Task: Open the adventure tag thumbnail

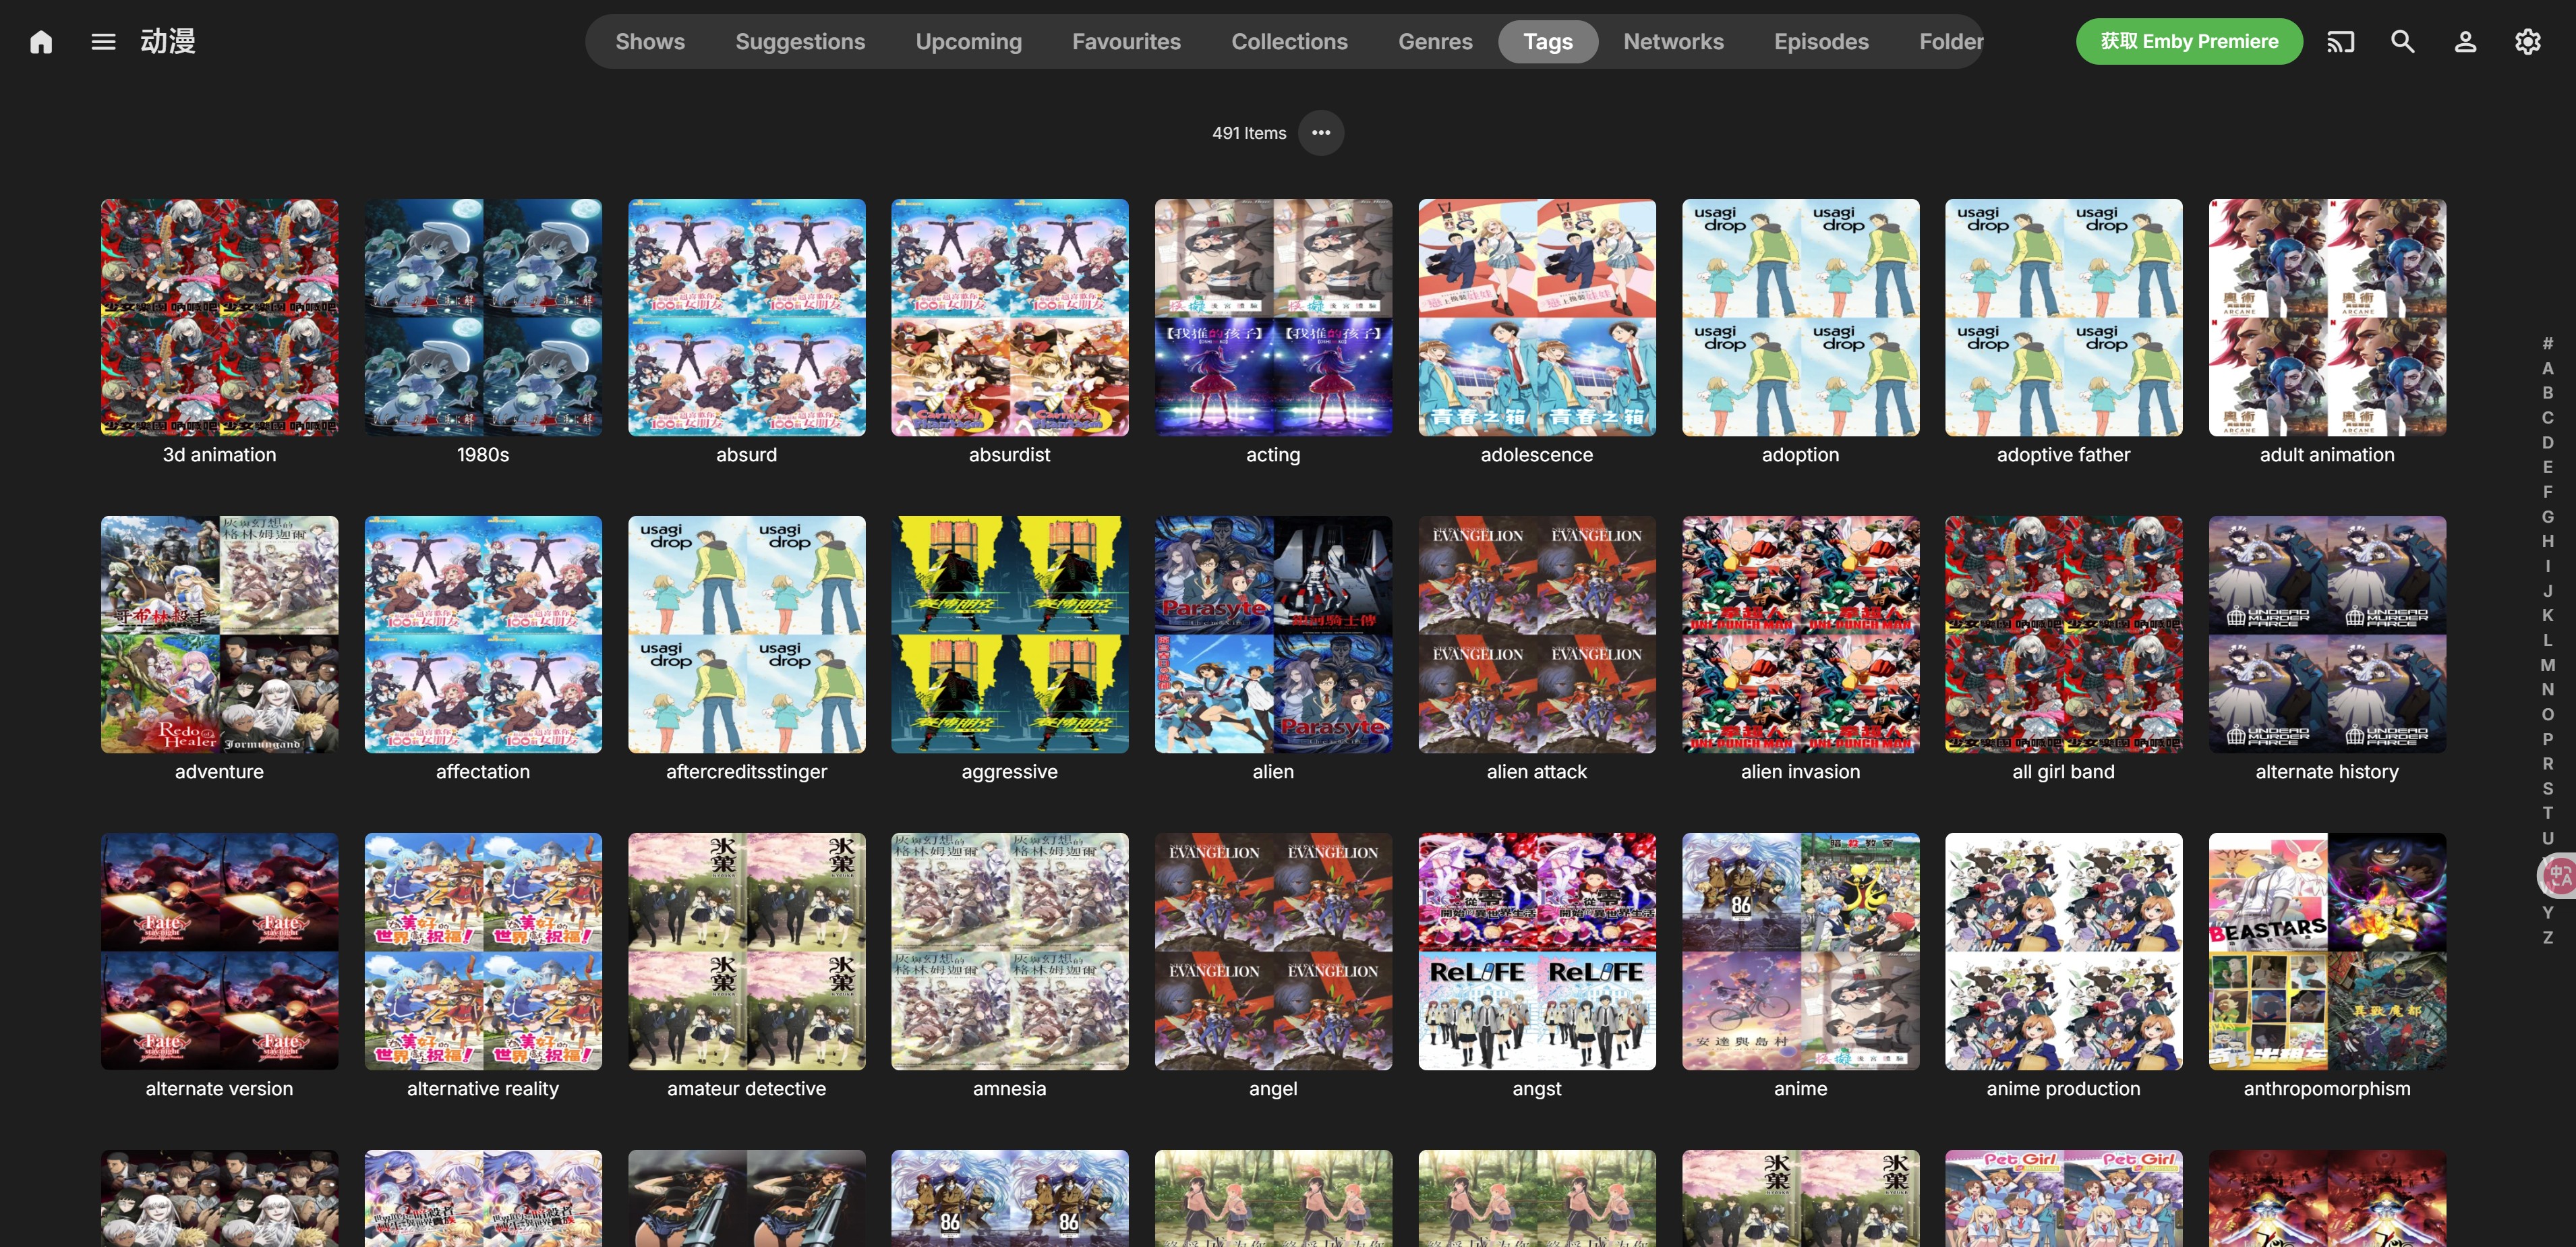Action: click(x=219, y=634)
